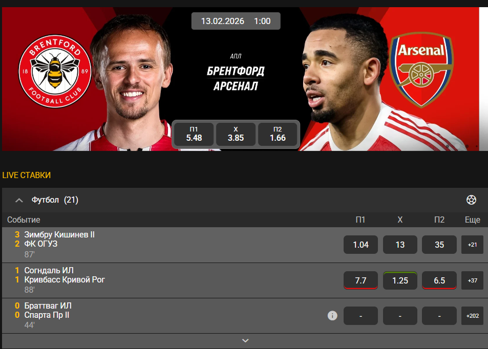Select Кривбасс Кривой Рог win at 6.5

439,280
